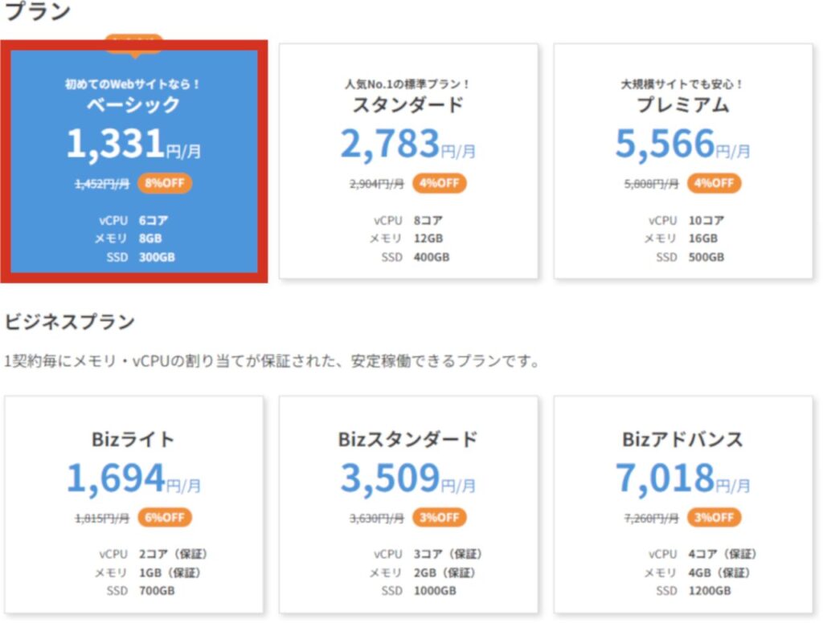Click the プラン section heading
Image resolution: width=823 pixels, height=623 pixels.
click(x=36, y=11)
